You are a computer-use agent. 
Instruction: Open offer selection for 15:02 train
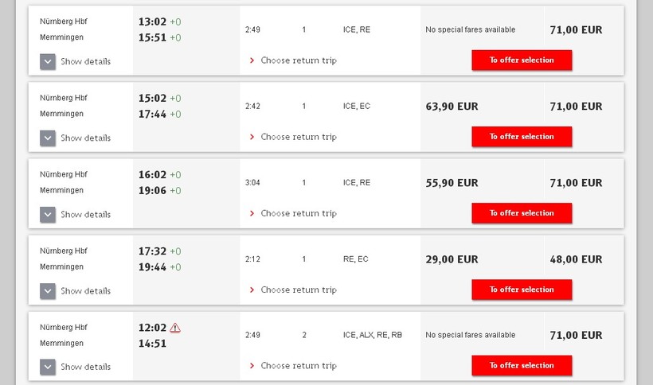(522, 137)
